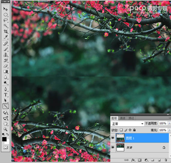The height and width of the screenshot is (163, 171).
Task: Hide 背景 layer visibility
Action: point(113,147)
